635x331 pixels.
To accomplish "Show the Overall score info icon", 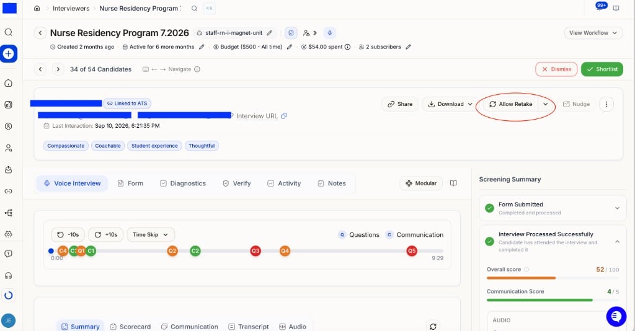I will [526, 270].
